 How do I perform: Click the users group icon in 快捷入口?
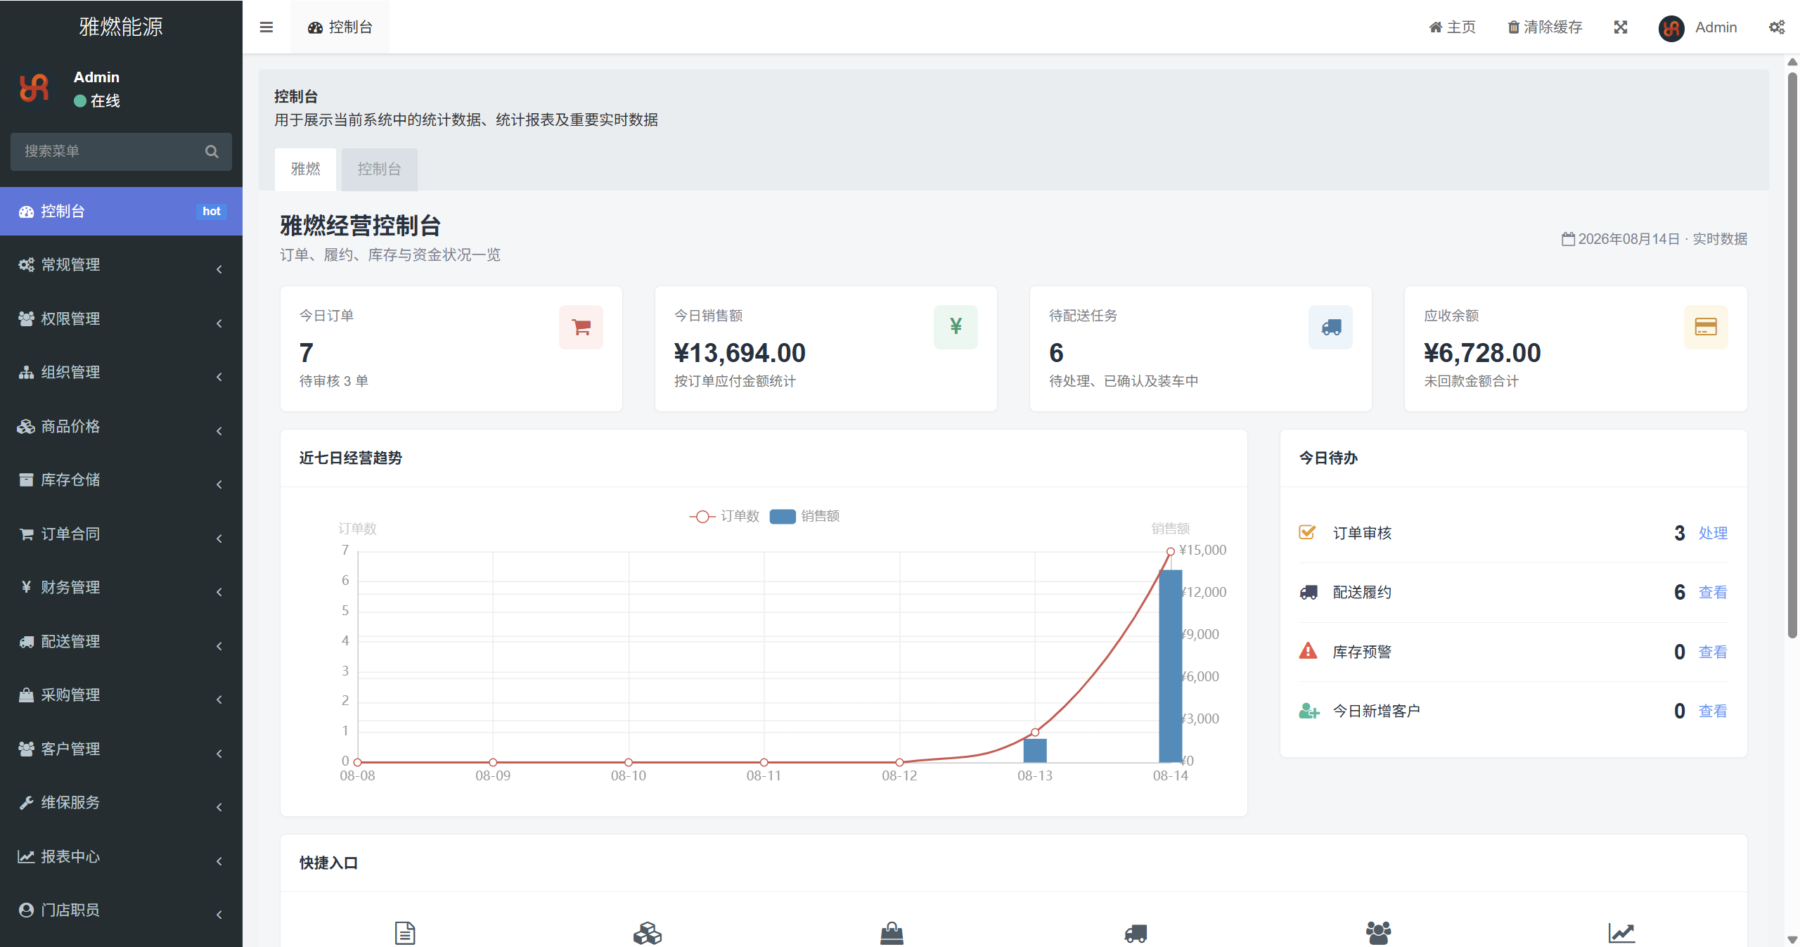pyautogui.click(x=1378, y=933)
